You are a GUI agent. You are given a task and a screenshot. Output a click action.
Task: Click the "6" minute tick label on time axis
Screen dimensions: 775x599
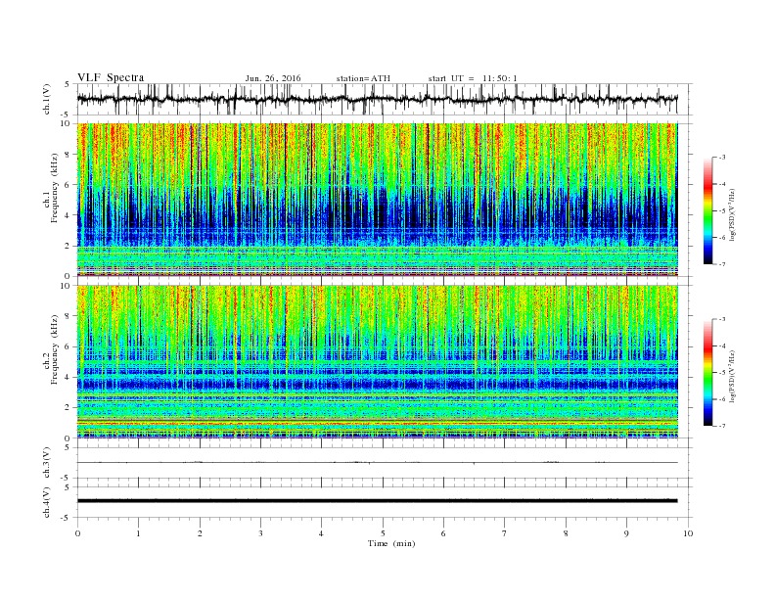tap(443, 533)
